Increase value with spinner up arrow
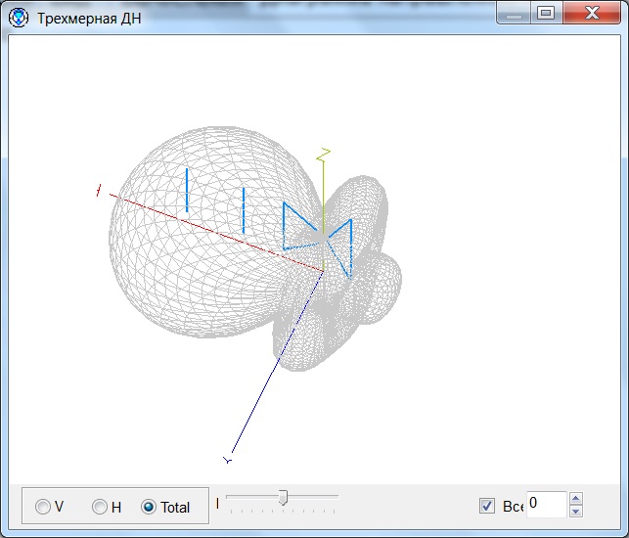Screen dimensions: 629x538 [575, 499]
